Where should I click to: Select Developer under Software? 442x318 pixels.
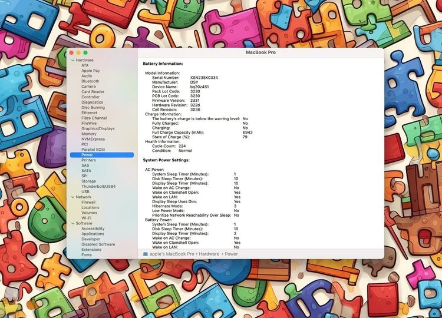click(91, 239)
